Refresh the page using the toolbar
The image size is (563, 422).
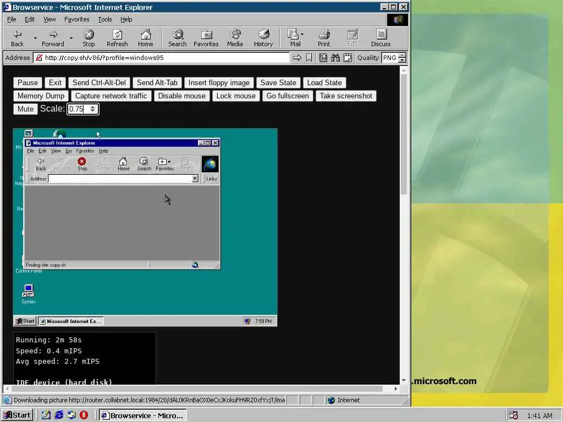(117, 38)
